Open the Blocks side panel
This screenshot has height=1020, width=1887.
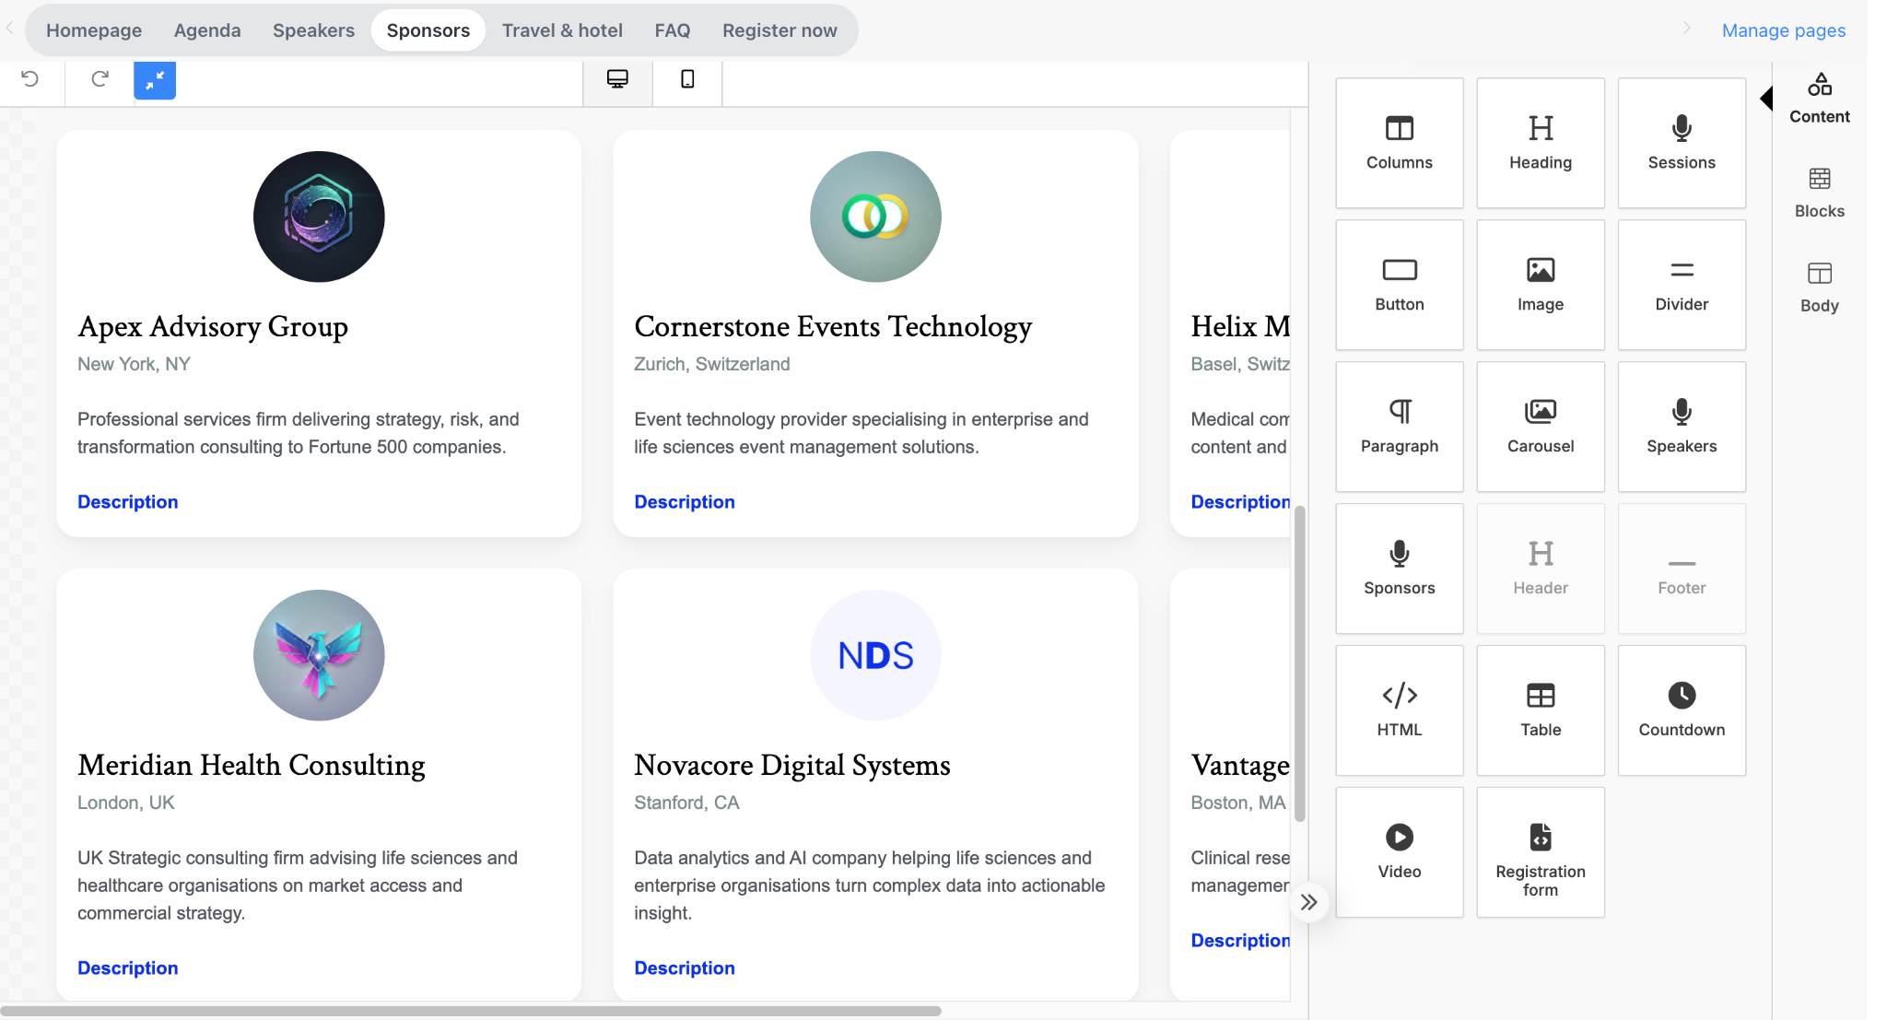1820,193
